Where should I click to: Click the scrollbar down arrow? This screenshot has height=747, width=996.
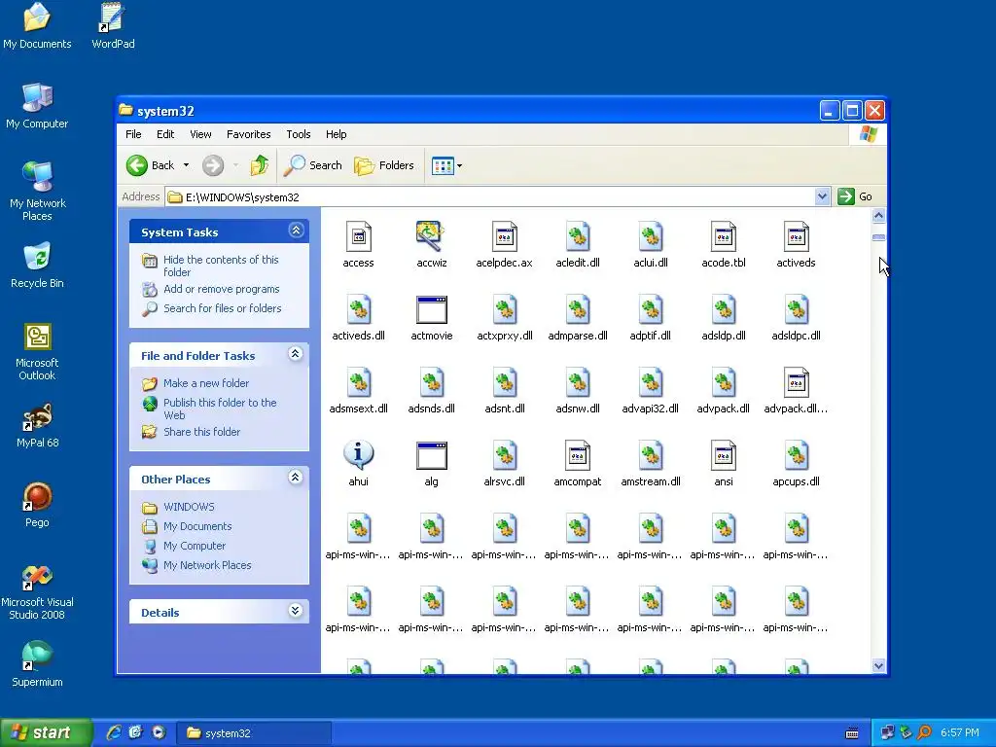pyautogui.click(x=878, y=665)
